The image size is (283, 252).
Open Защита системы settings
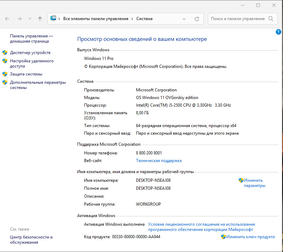point(26,74)
